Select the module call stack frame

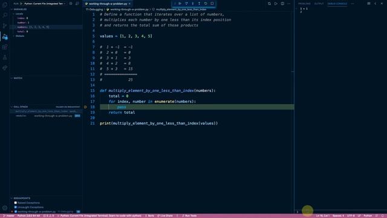click(x=46, y=116)
